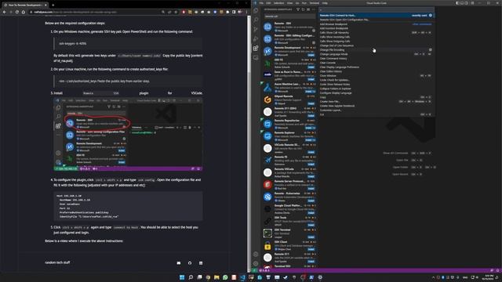This screenshot has width=502, height=282.
Task: Open the Windows Start menu
Action: click(x=182, y=277)
